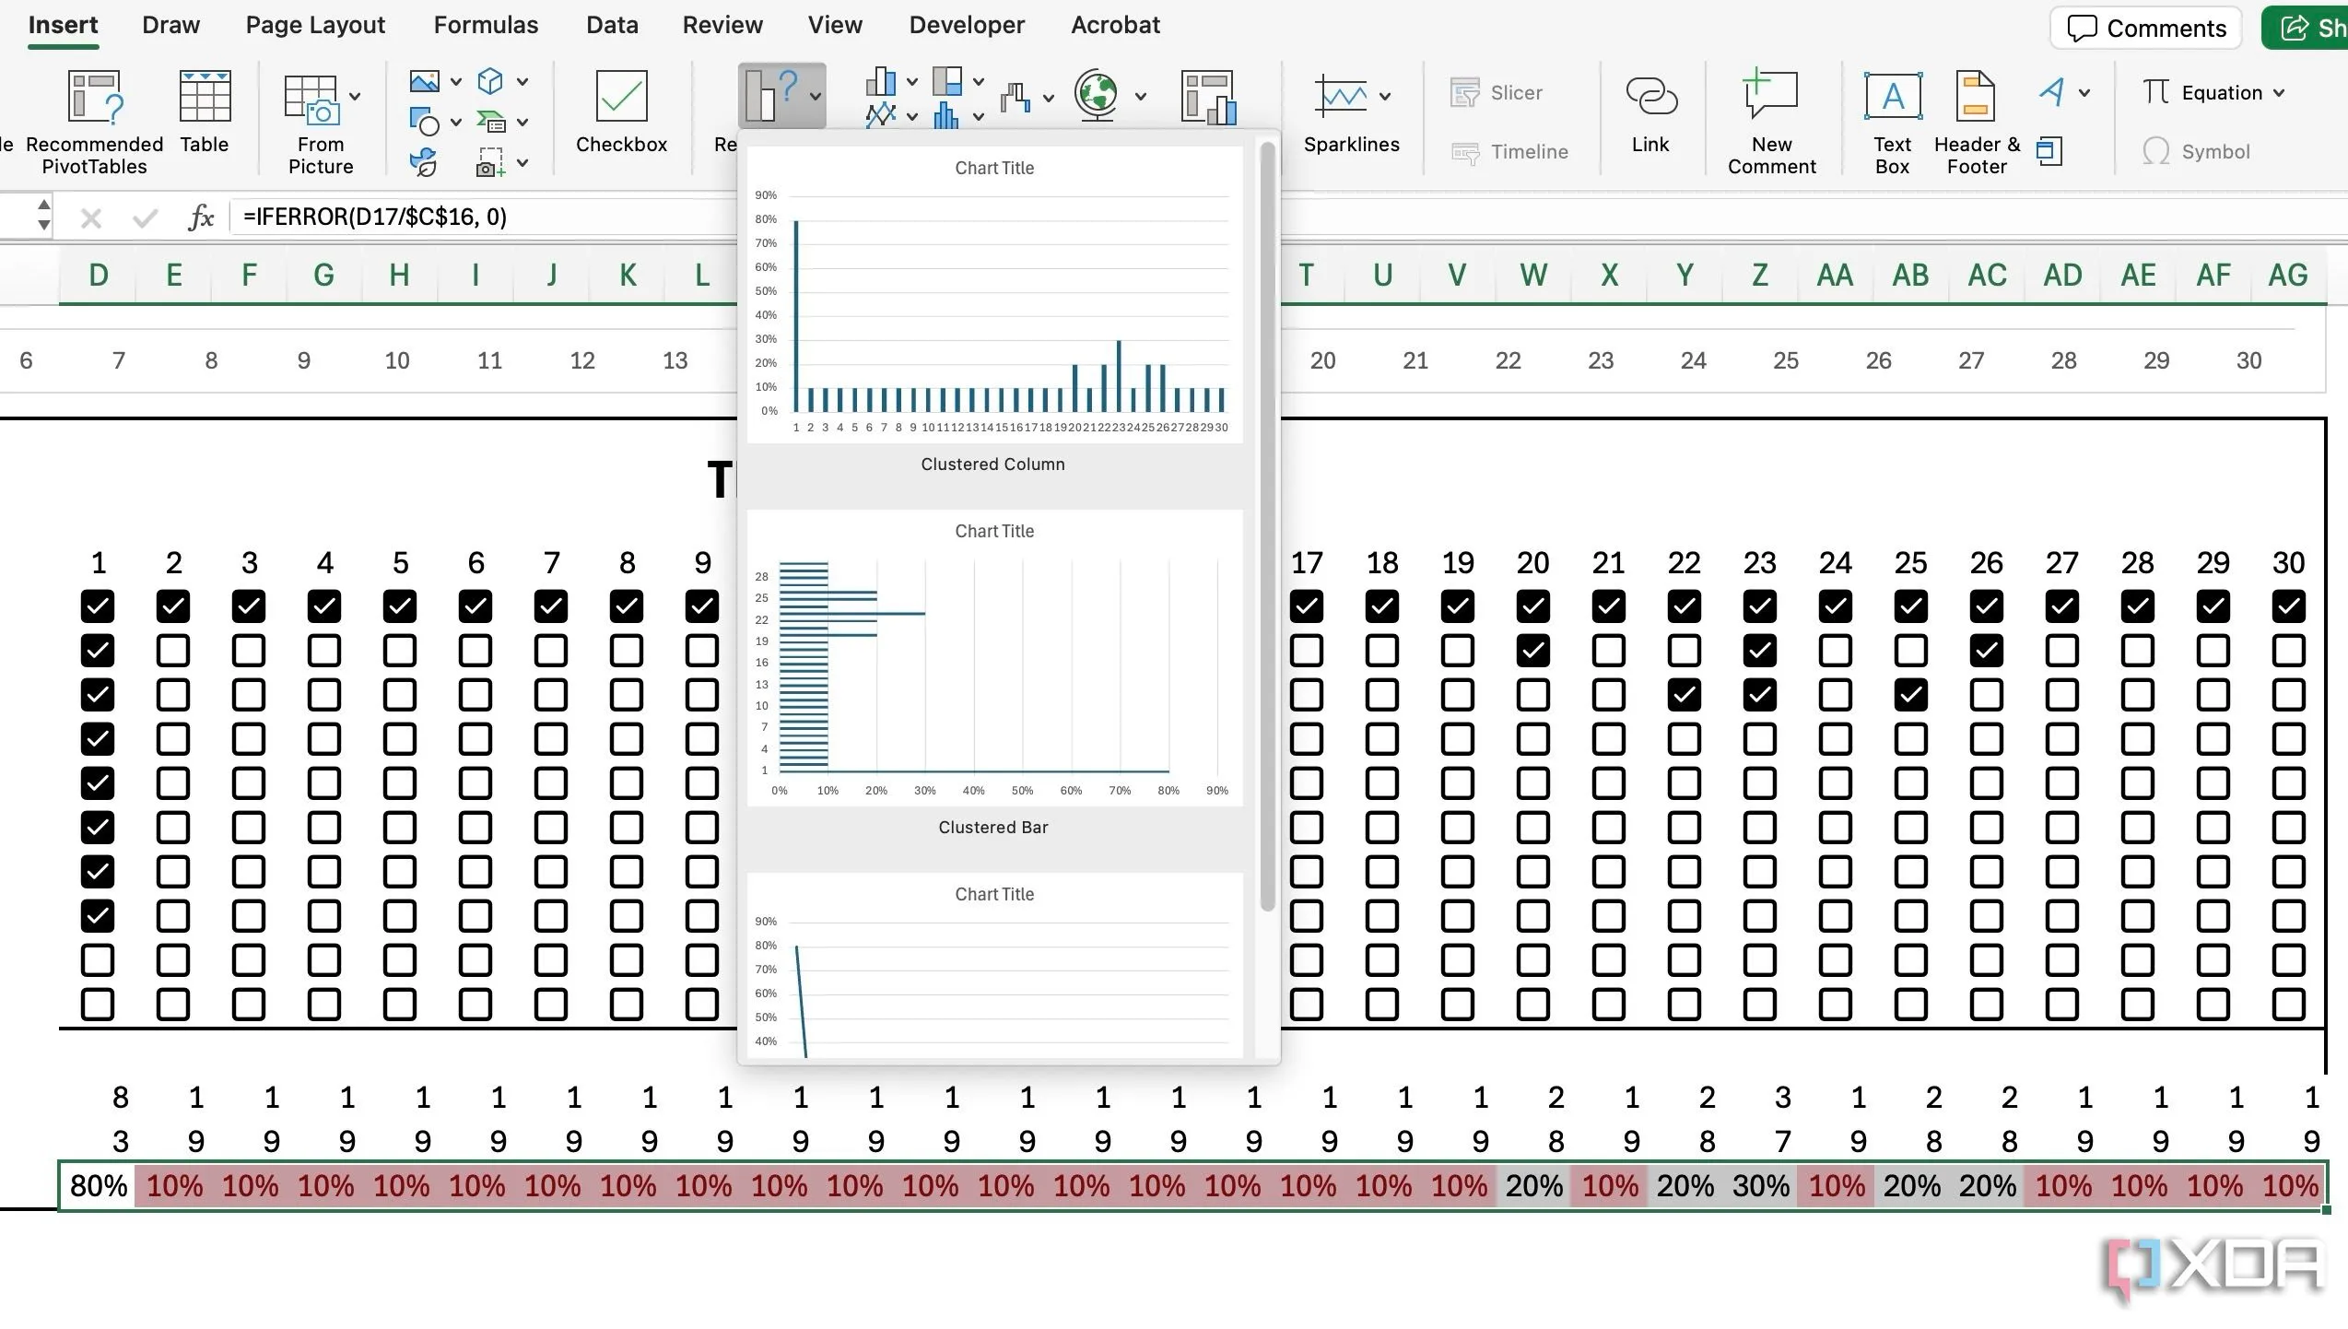Click the From Picture data icon

click(311, 100)
